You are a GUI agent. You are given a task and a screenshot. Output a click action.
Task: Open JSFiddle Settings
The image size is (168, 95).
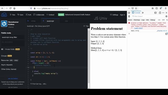[x=114, y=15]
